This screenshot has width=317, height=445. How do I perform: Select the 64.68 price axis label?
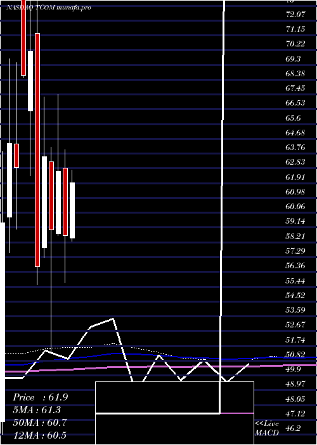[x=295, y=132]
